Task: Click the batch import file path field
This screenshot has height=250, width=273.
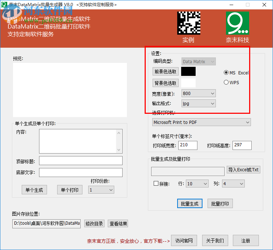Action: point(188,171)
